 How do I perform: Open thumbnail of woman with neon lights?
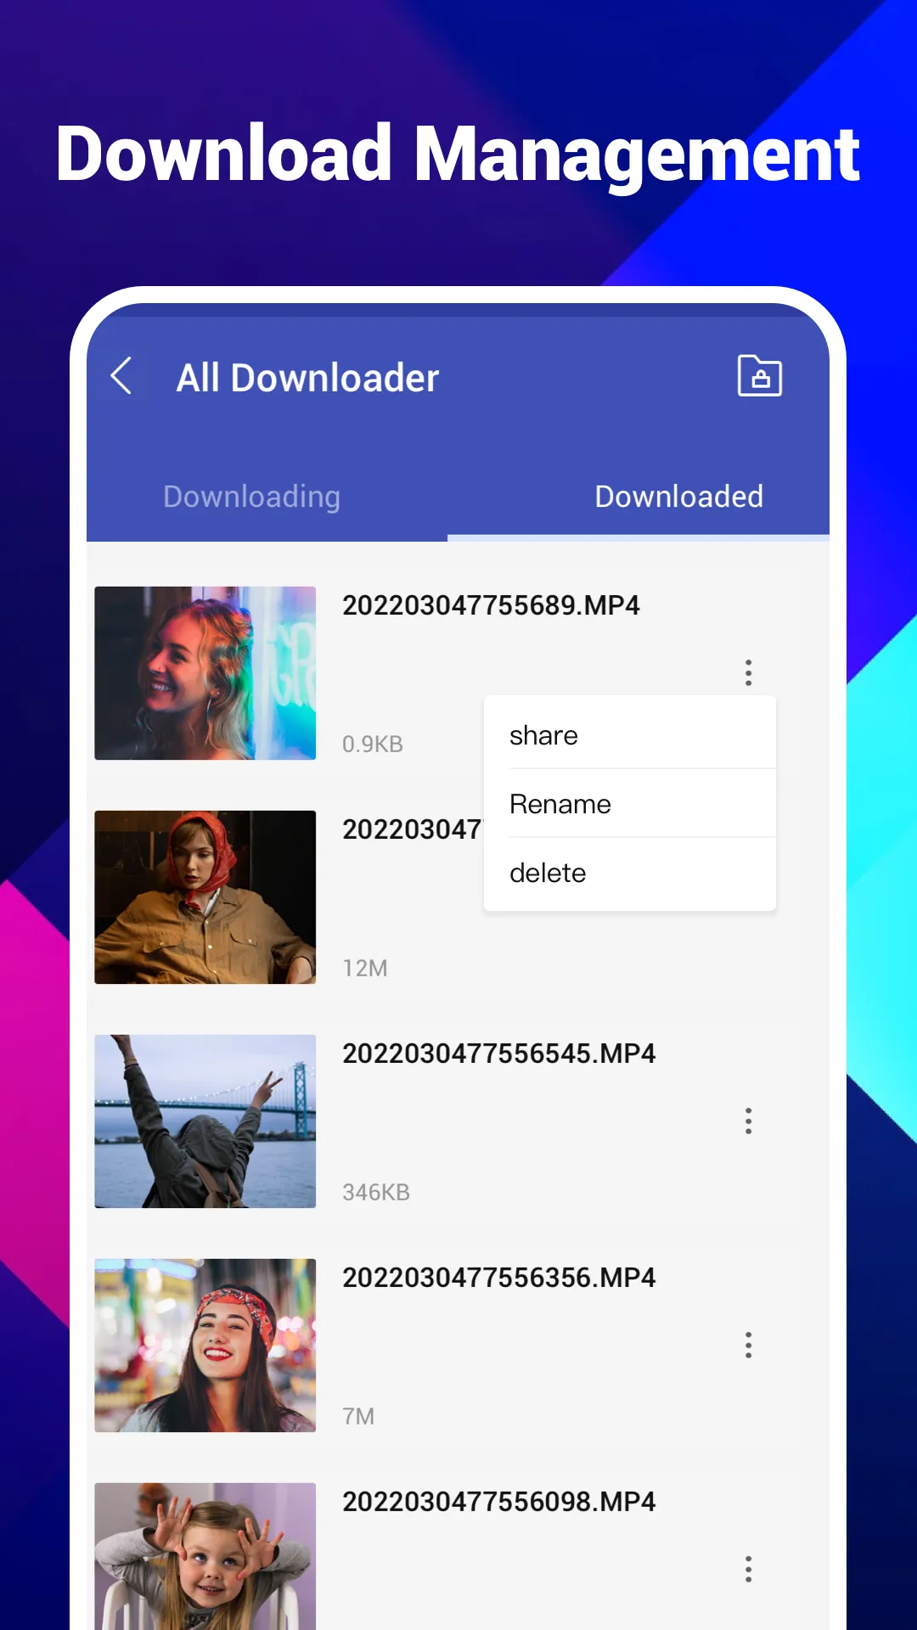pyautogui.click(x=205, y=673)
